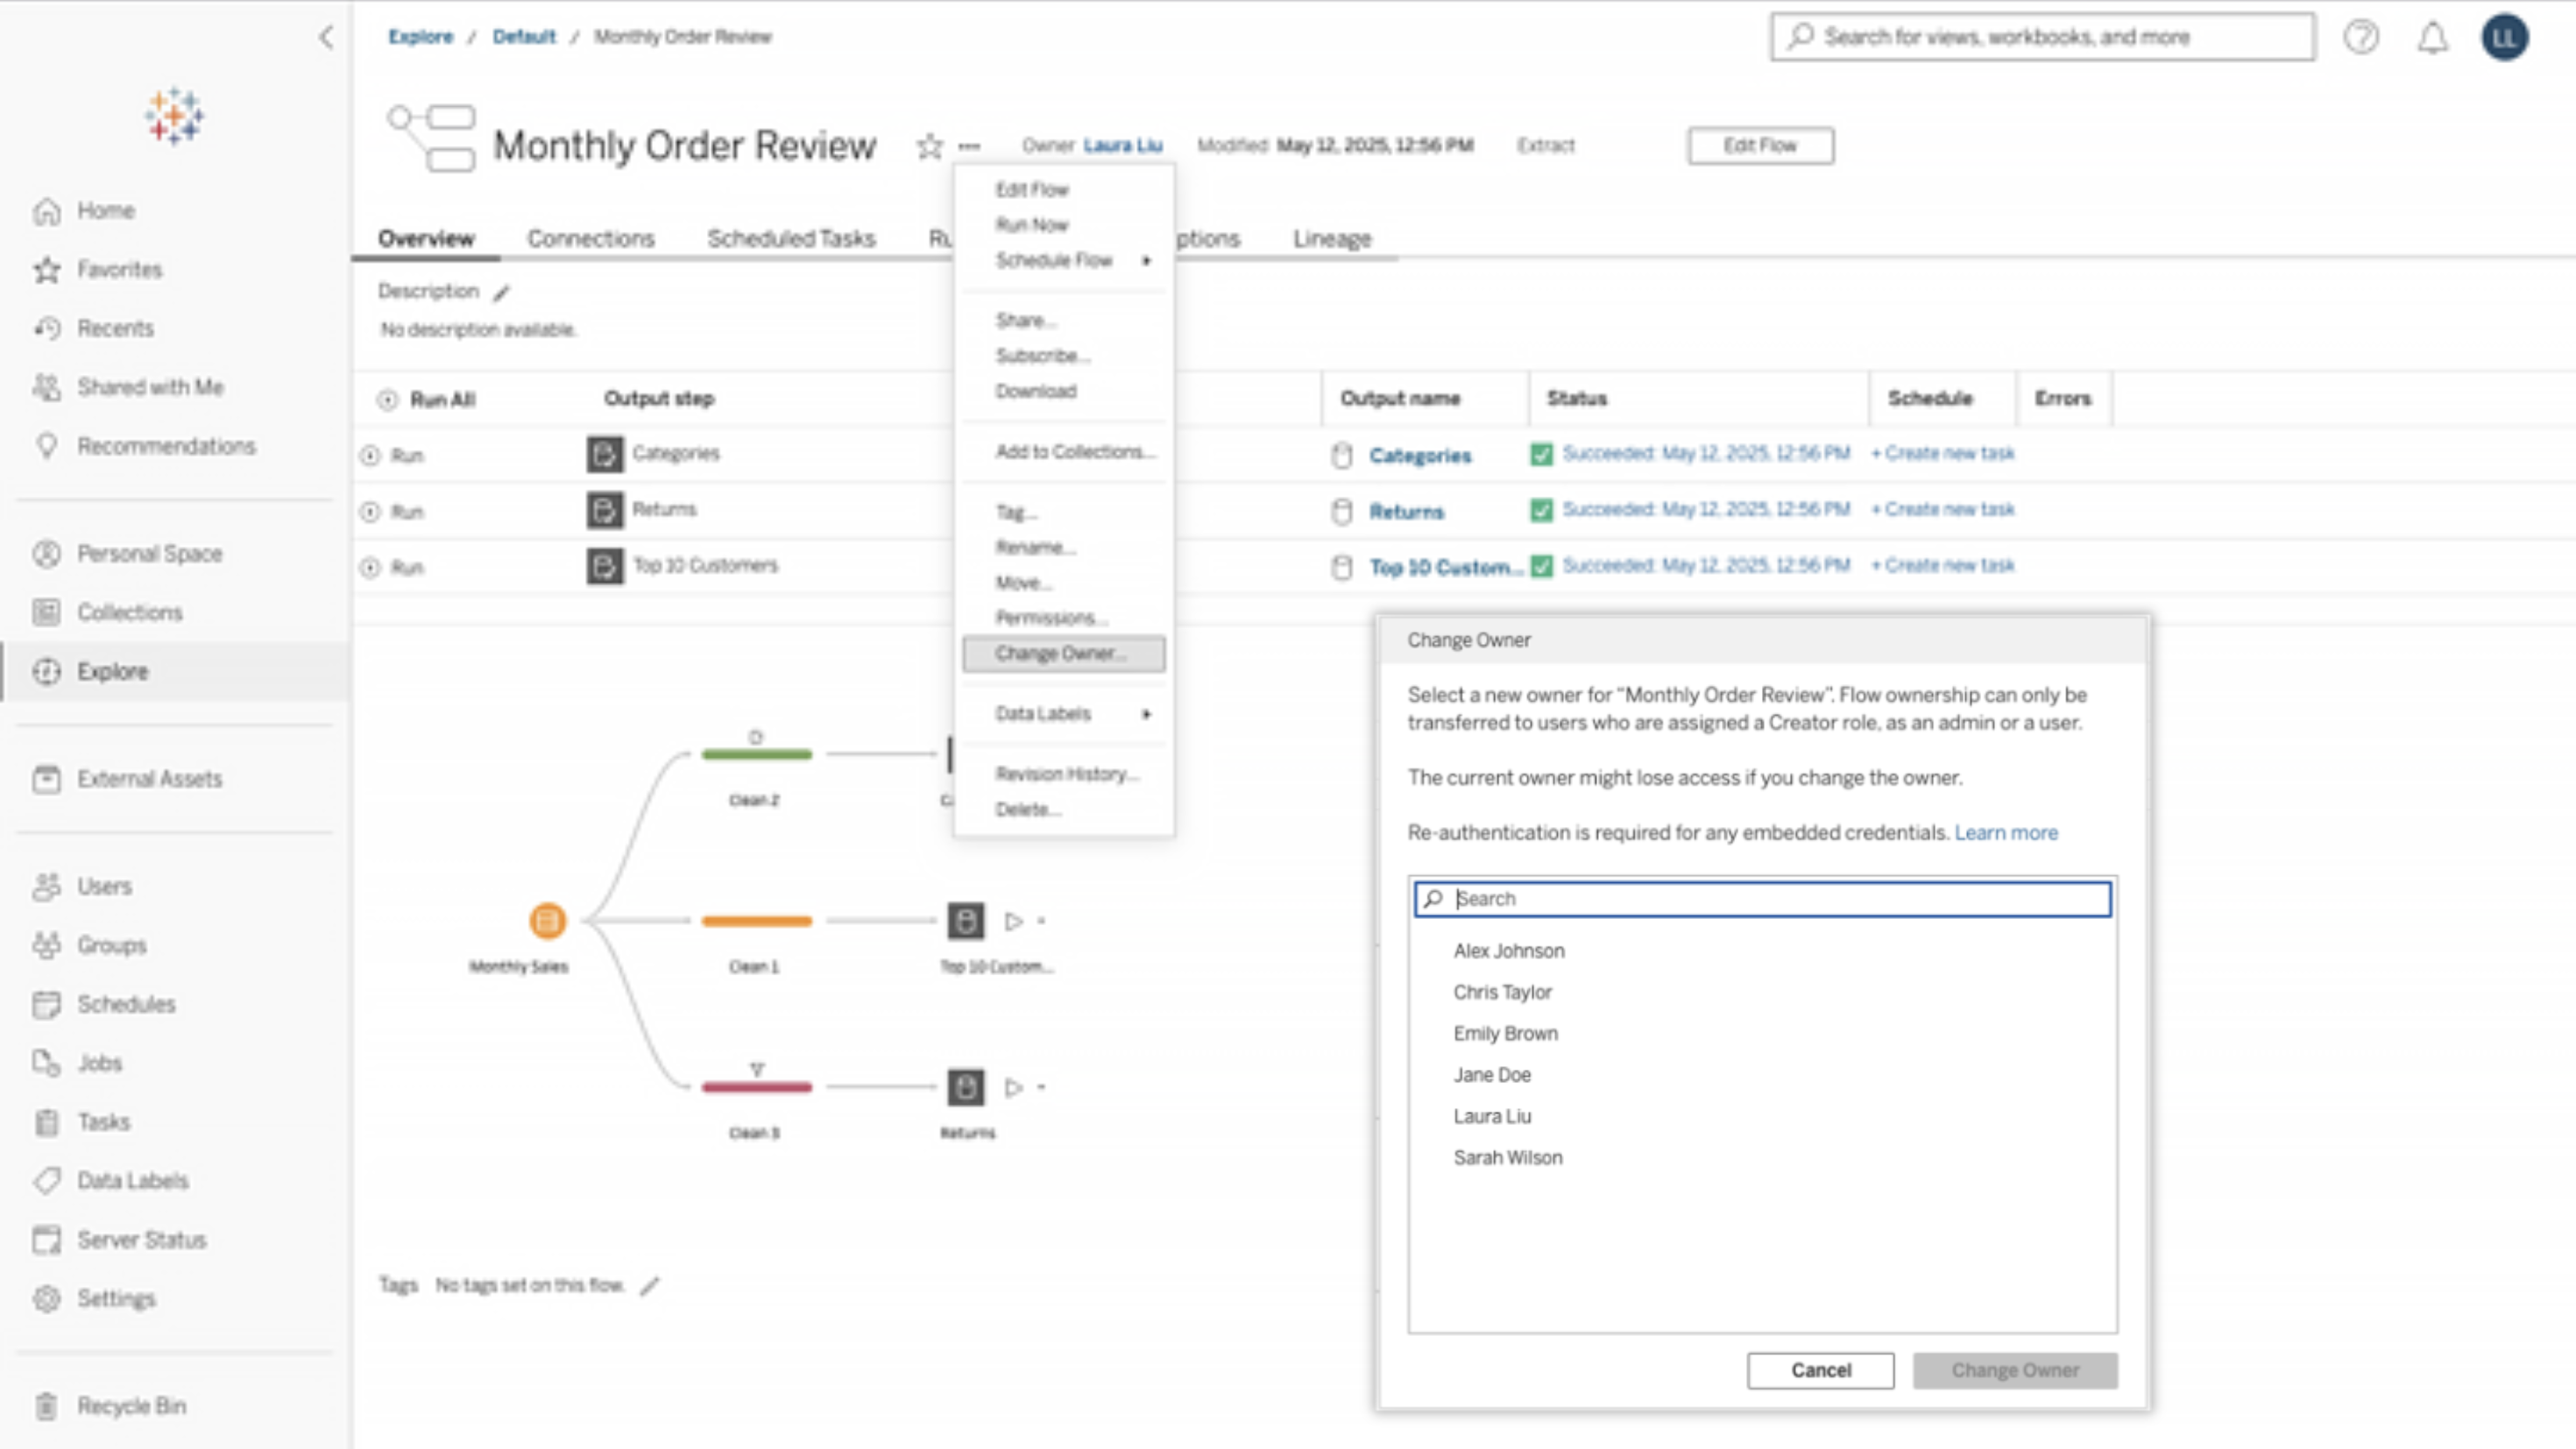Click the favorite star next to flow title

929,146
